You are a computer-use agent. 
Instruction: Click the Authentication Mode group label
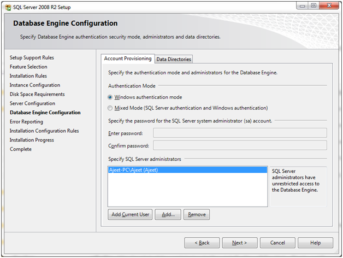click(132, 86)
